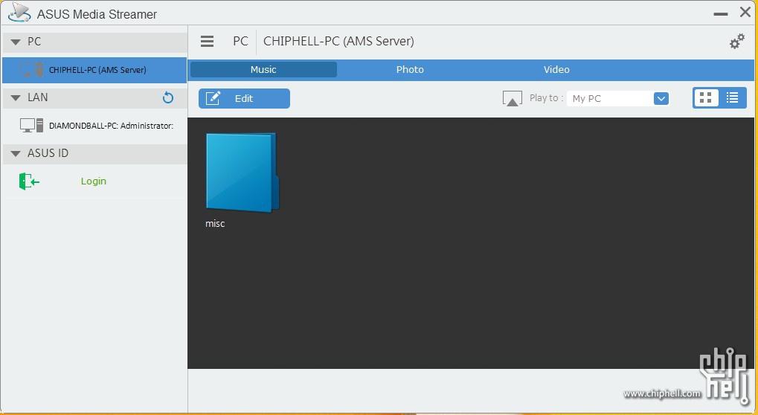Select DIAMONDBALL-PC: Administrator device
Screen dimensions: 758x415
[94, 126]
